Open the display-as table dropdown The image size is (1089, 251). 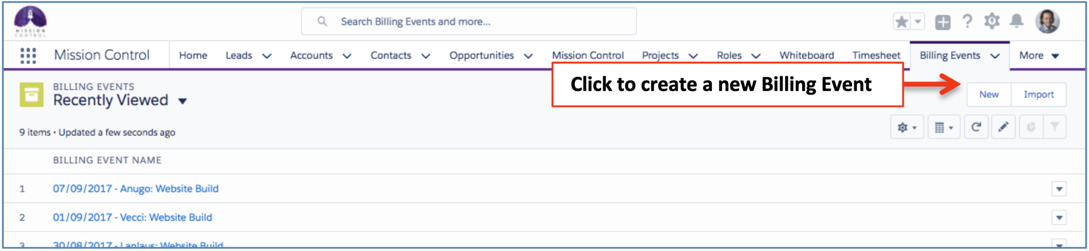pyautogui.click(x=944, y=127)
